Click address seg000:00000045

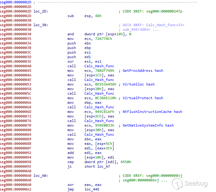pos(15,71)
